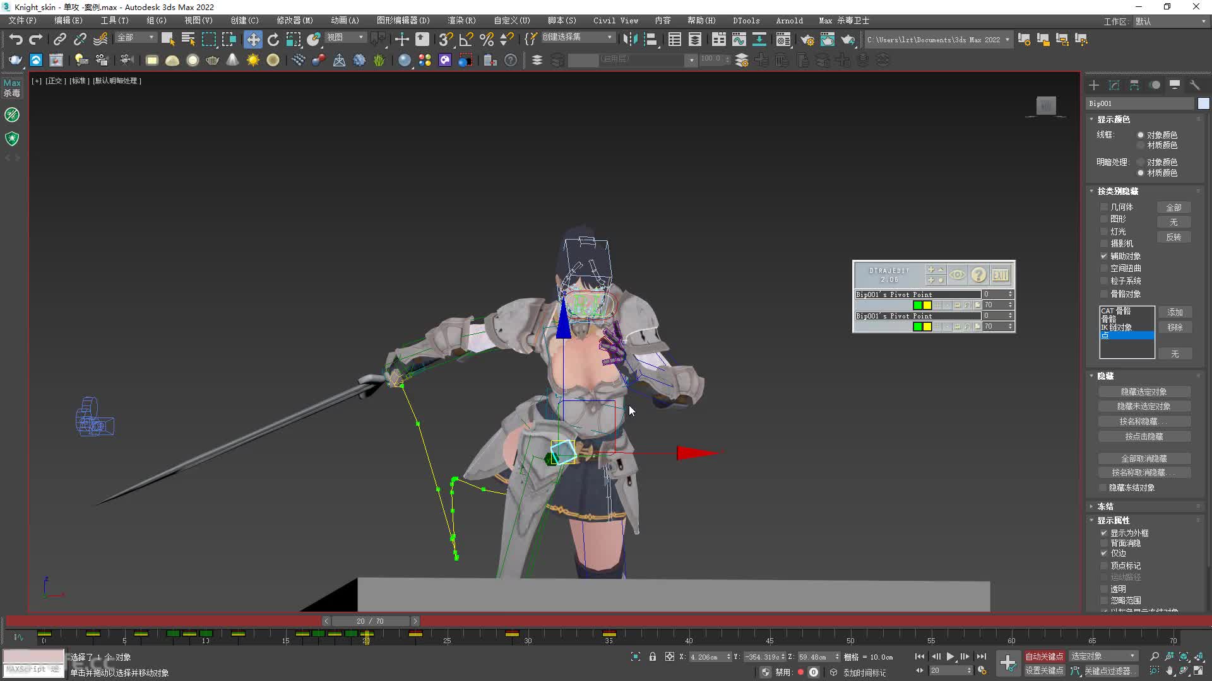Open the 脚本(S) menu
1212x681 pixels.
(x=562, y=21)
